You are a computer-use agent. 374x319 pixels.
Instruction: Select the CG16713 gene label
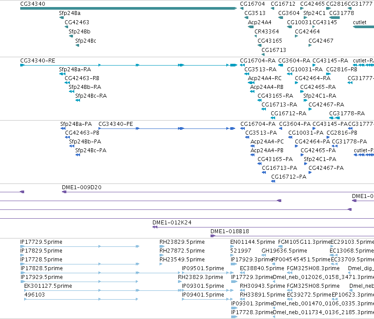pyautogui.click(x=274, y=50)
